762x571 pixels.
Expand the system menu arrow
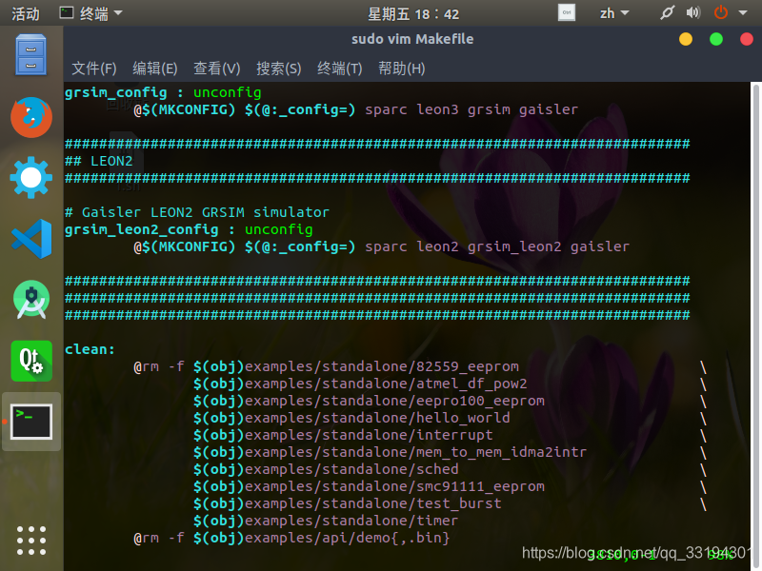point(743,13)
